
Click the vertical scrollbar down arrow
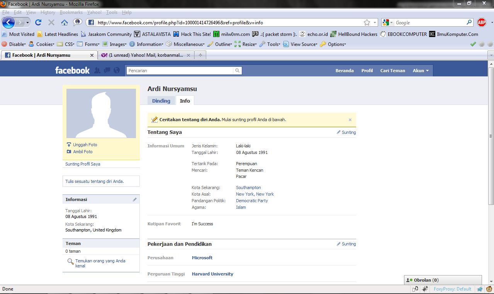(491, 281)
